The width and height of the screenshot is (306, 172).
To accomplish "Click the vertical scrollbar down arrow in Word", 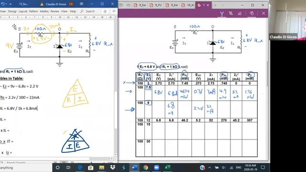I will pos(116,155).
